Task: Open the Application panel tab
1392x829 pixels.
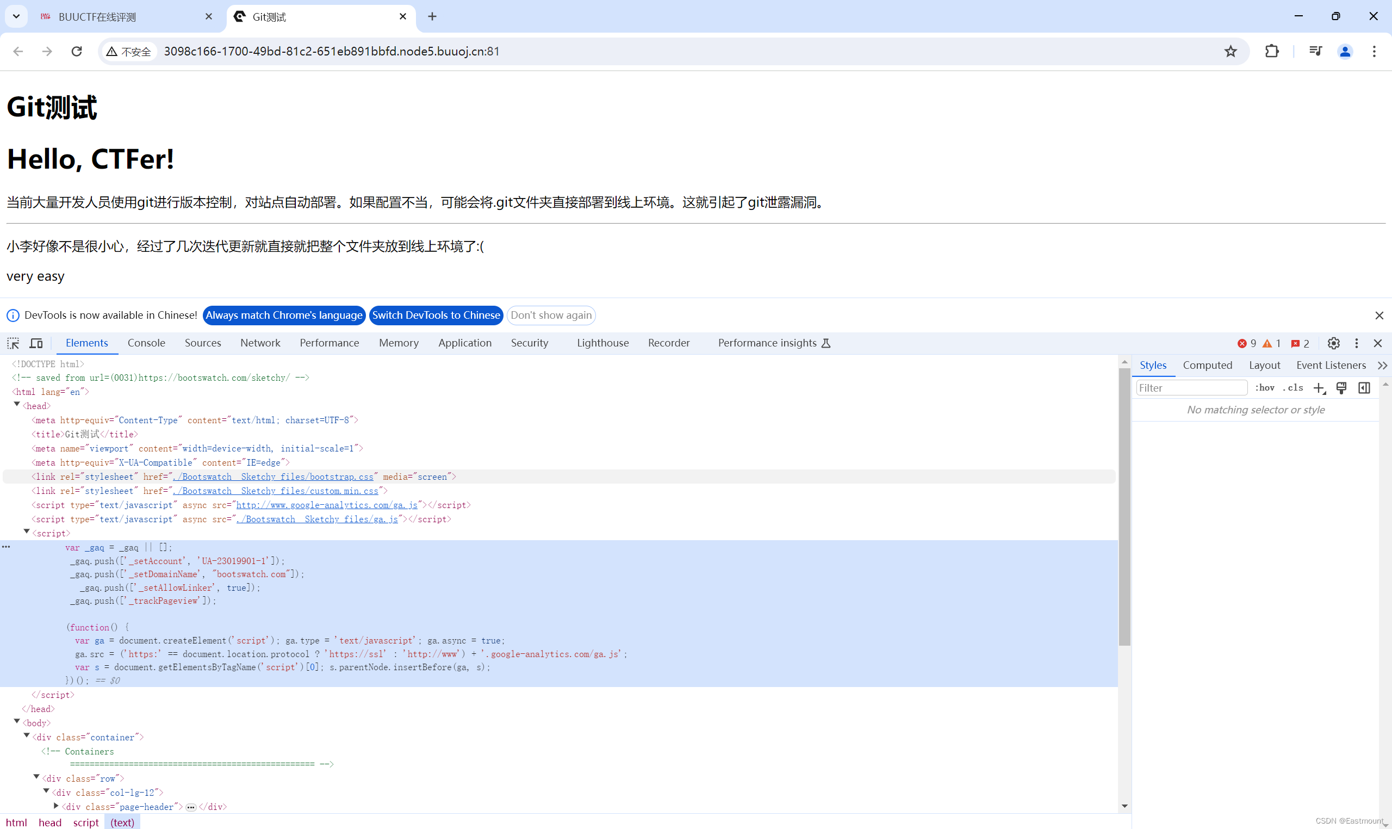Action: pos(464,343)
